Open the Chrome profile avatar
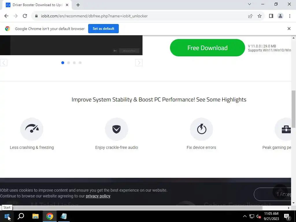The height and width of the screenshot is (222, 296). coord(280,16)
